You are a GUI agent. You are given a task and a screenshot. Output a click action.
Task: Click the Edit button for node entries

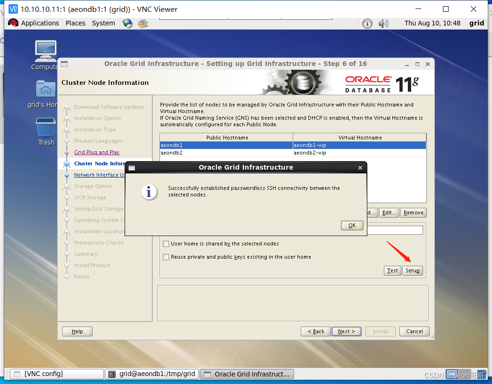(x=389, y=212)
